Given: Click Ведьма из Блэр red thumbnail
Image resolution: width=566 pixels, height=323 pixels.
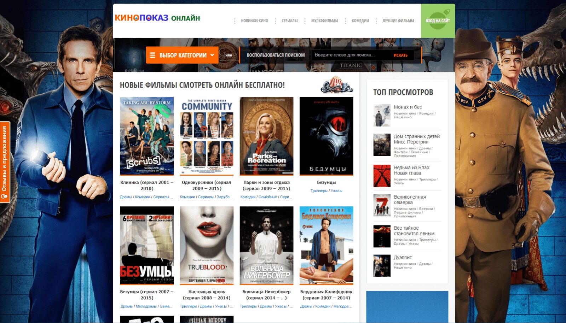Looking at the screenshot, I should point(382,176).
